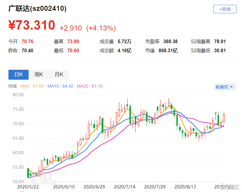Image resolution: width=242 pixels, height=192 pixels.
Task: Click the 成交额 value 4.16亿
Action: [125, 51]
